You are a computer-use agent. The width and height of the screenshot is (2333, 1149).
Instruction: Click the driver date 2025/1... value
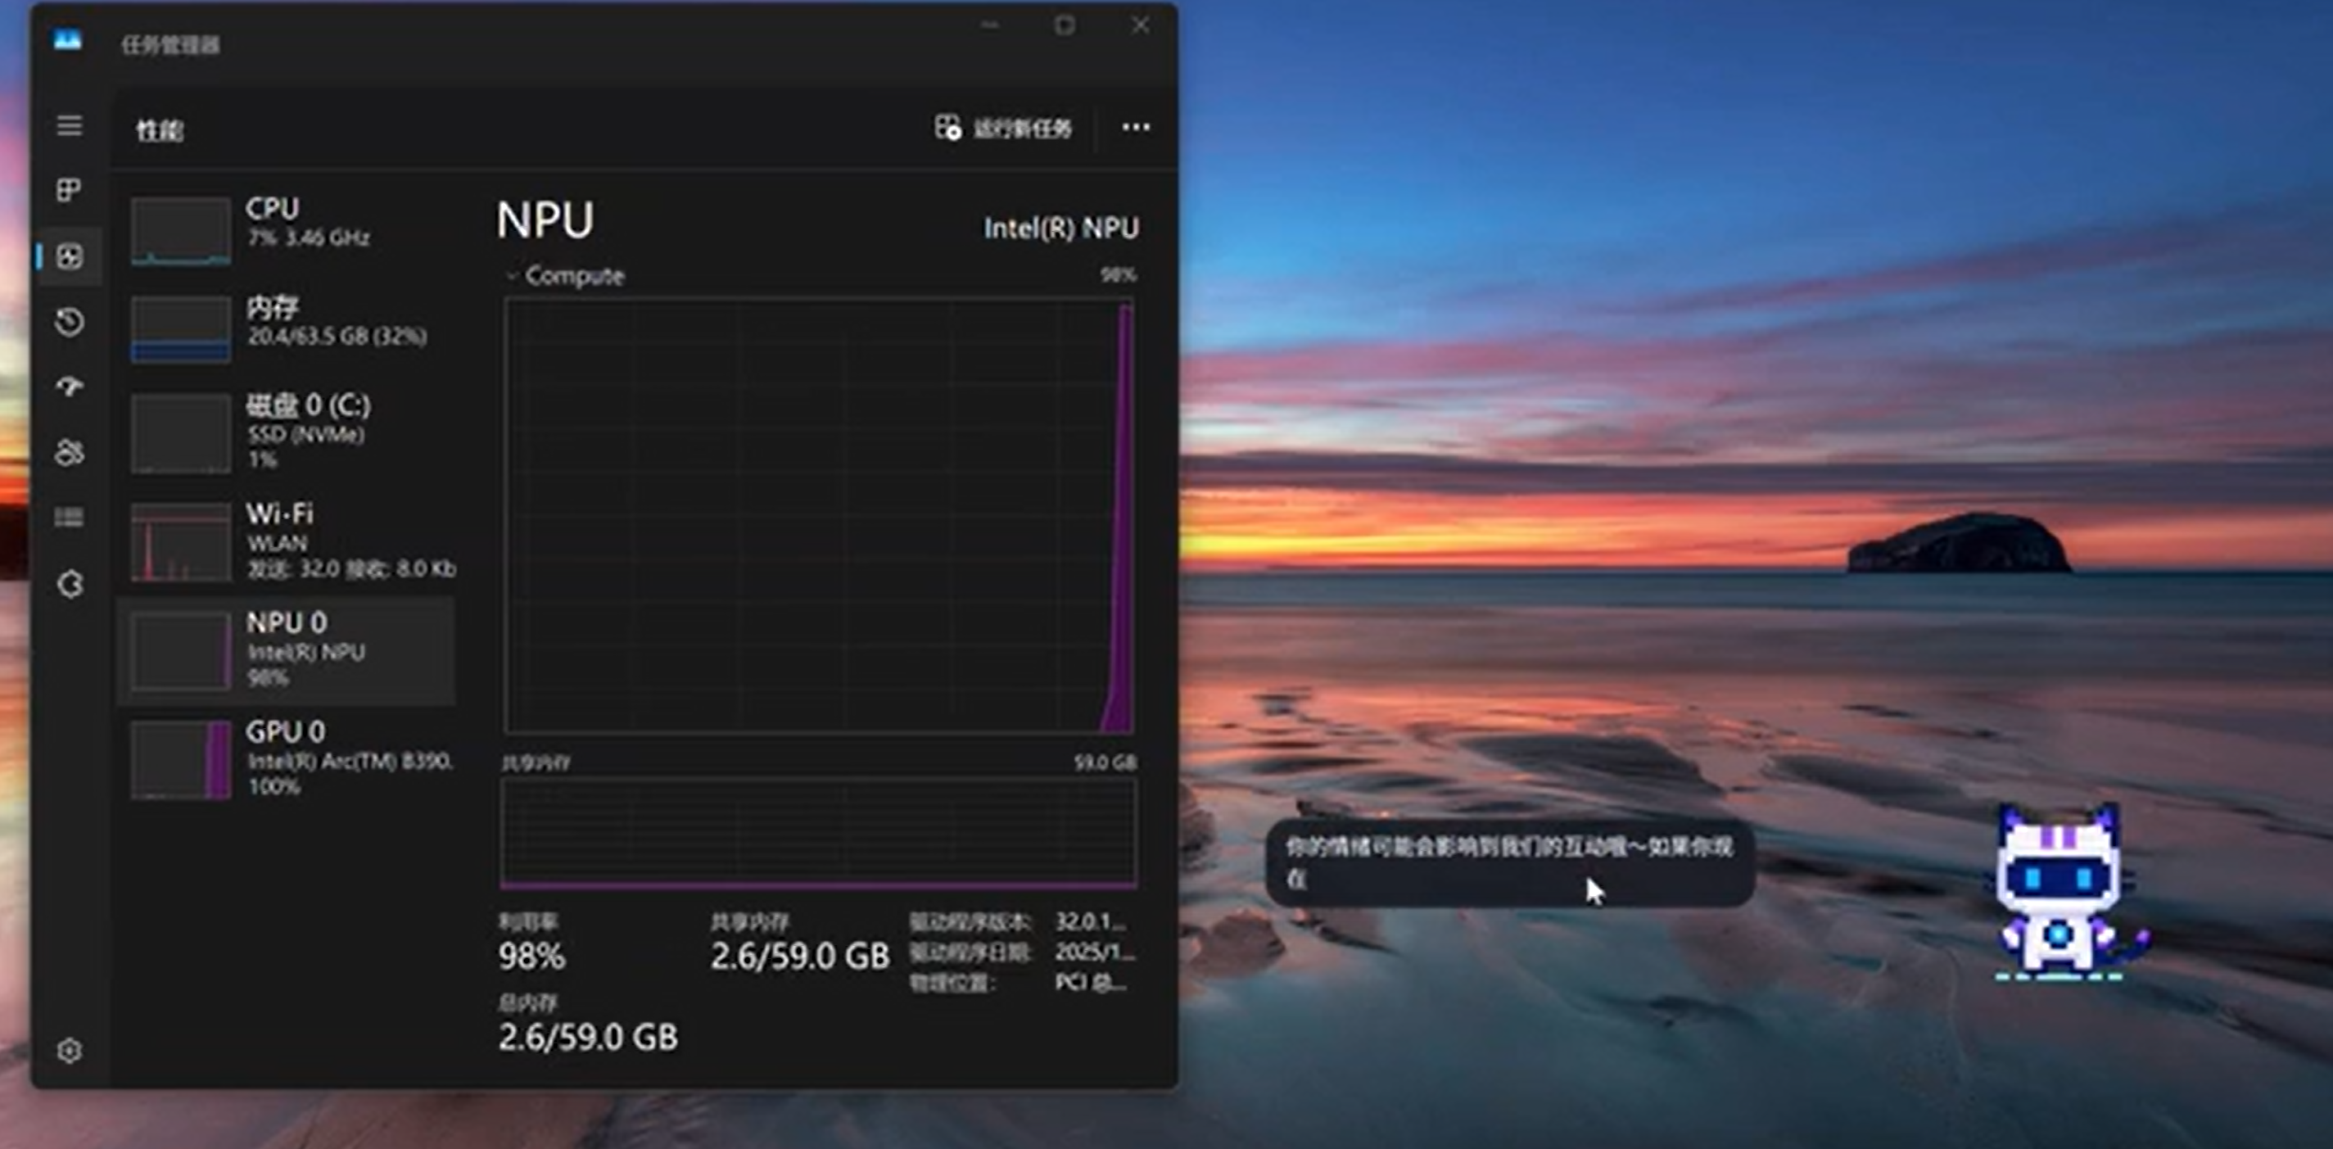(x=1094, y=952)
